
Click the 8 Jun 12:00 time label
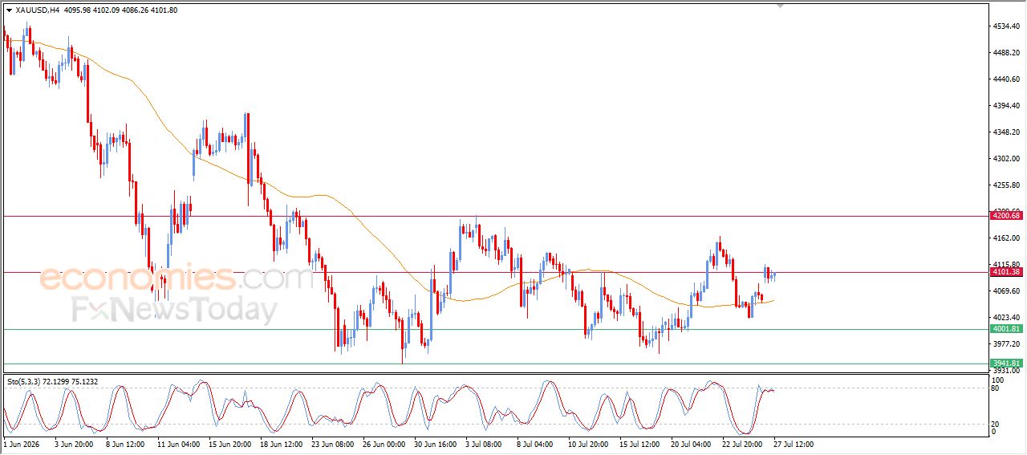[124, 444]
